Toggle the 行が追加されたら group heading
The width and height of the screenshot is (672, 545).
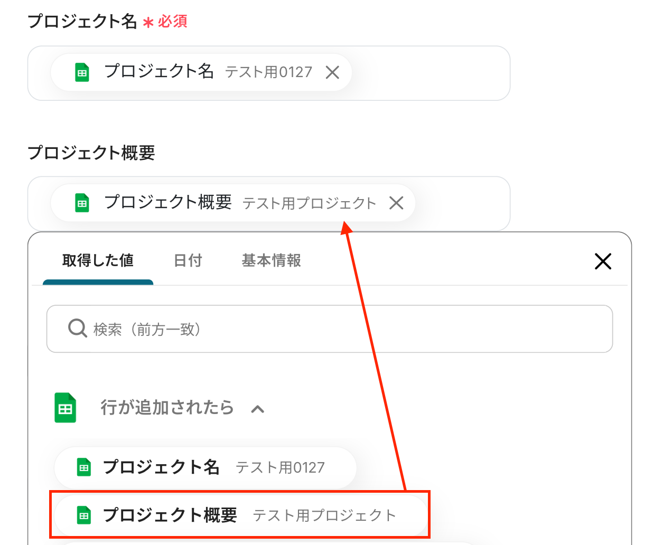click(x=167, y=408)
